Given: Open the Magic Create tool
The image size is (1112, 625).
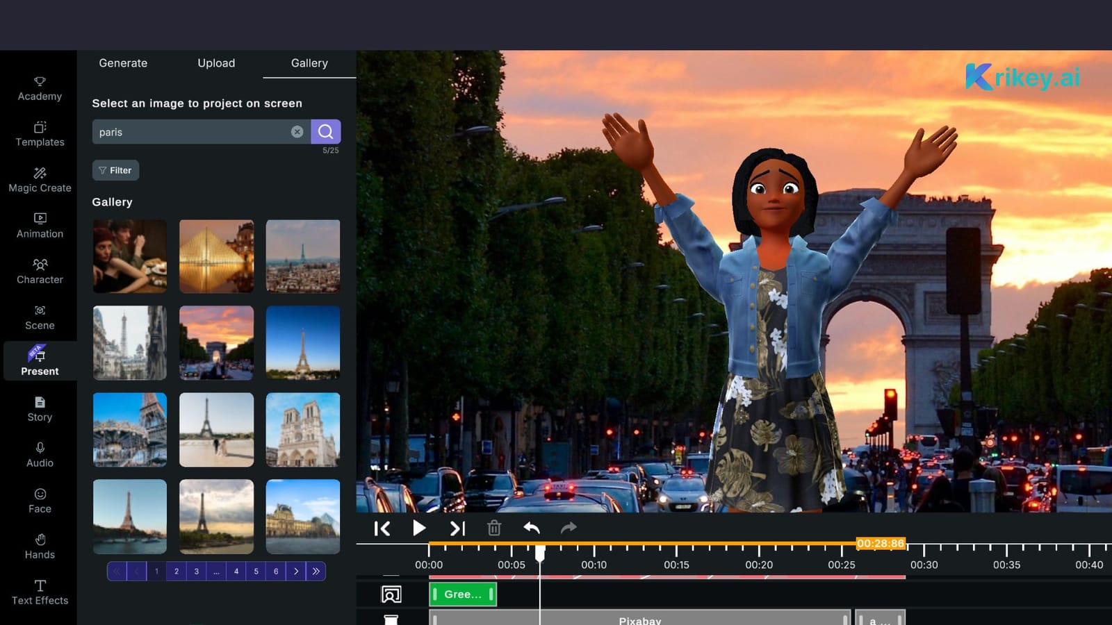Looking at the screenshot, I should click(x=40, y=179).
